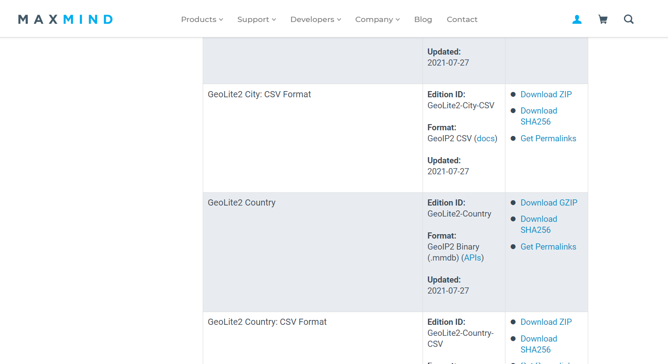Screen dimensions: 668x364
Task: Get Permalinks for GeoLite2 City CSV
Action: tap(548, 138)
